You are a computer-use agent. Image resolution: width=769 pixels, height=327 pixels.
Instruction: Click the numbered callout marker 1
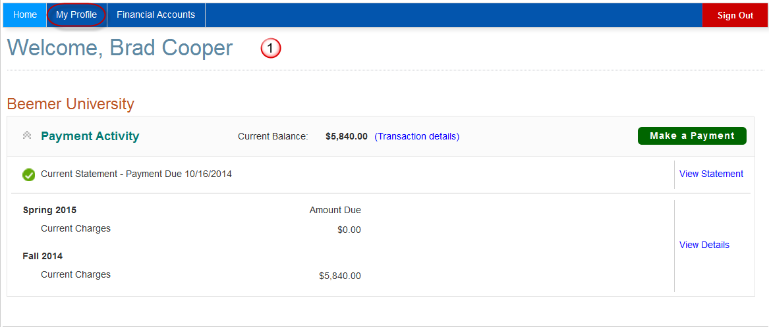point(271,49)
